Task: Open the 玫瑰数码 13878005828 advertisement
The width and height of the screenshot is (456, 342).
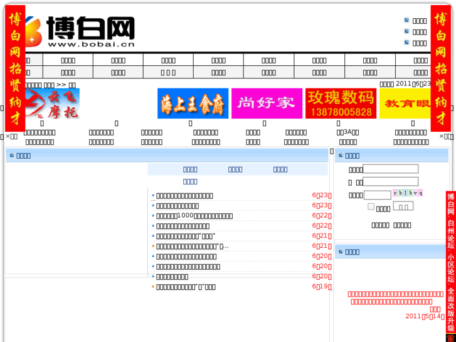Action: pos(341,104)
